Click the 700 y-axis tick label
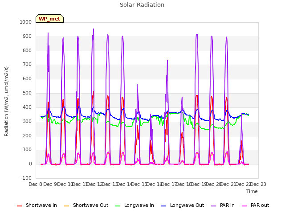The height and width of the screenshot is (214, 285). coord(27,64)
